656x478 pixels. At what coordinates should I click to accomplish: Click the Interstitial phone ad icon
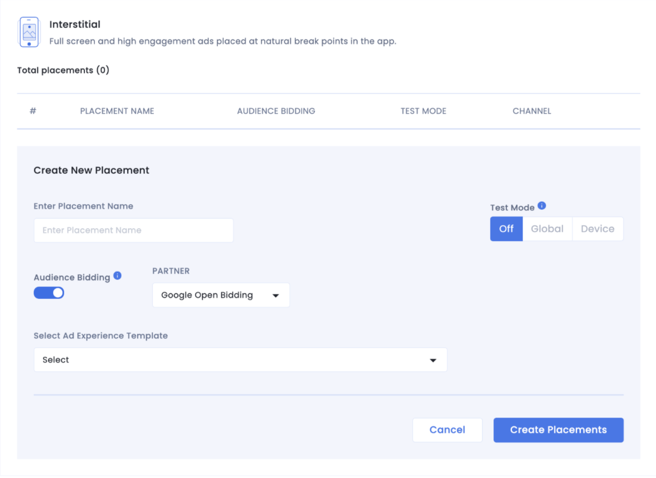[x=29, y=32]
